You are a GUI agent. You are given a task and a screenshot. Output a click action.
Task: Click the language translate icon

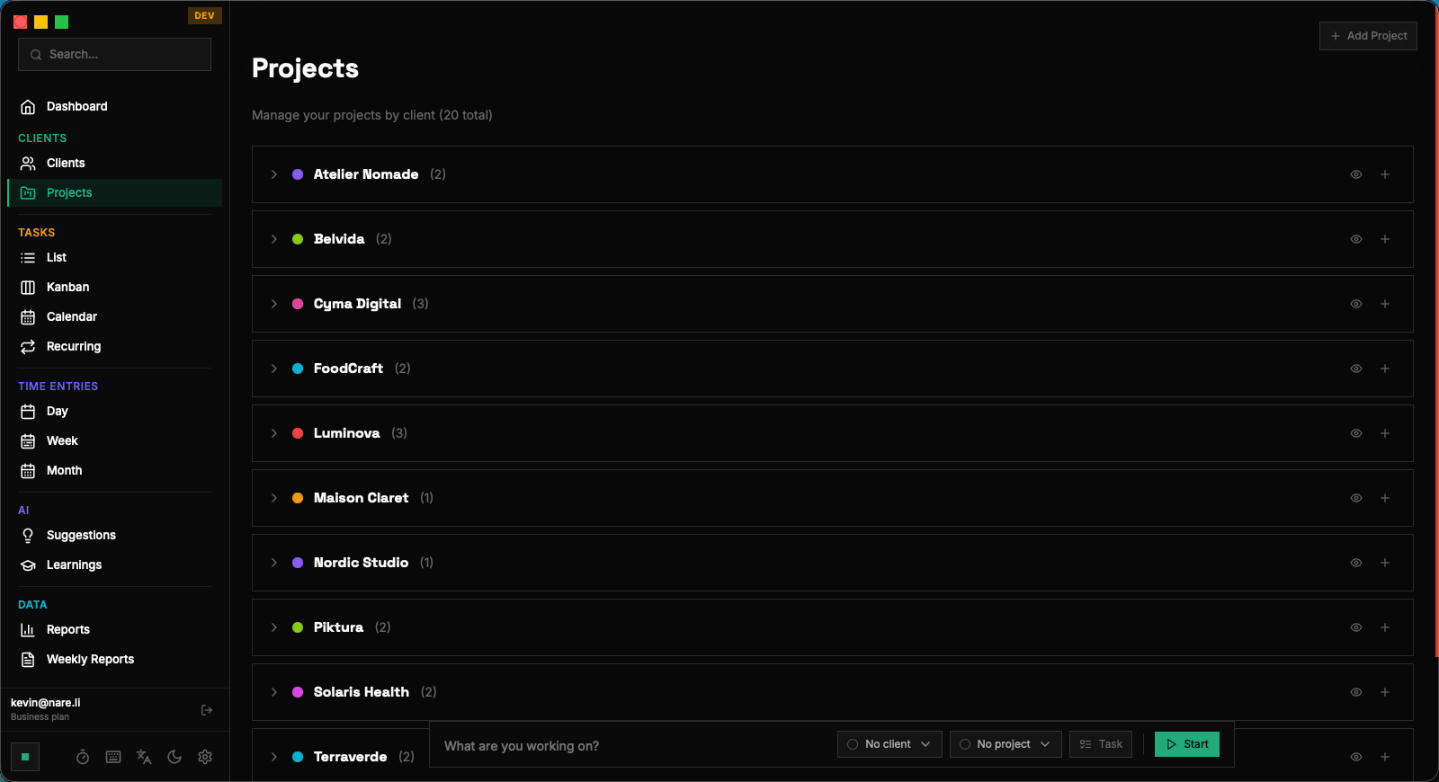pos(144,757)
